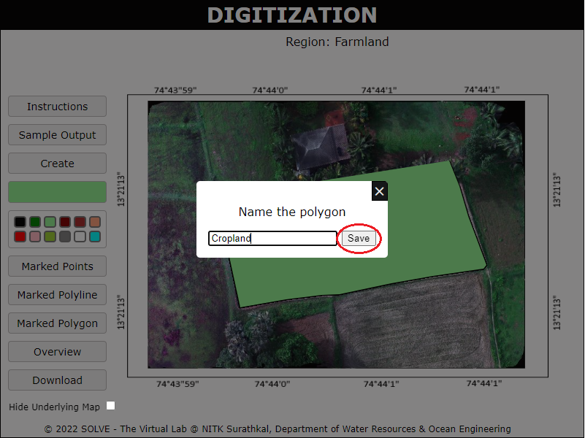Click the polygon name text field
The width and height of the screenshot is (585, 438).
pyautogui.click(x=272, y=239)
